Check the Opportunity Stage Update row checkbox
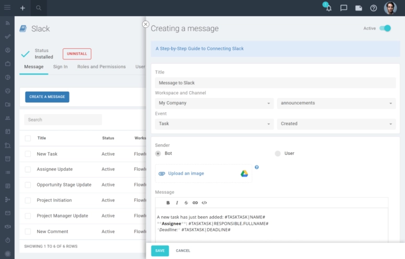Screen dimensions: 405x259 pyautogui.click(x=28, y=185)
